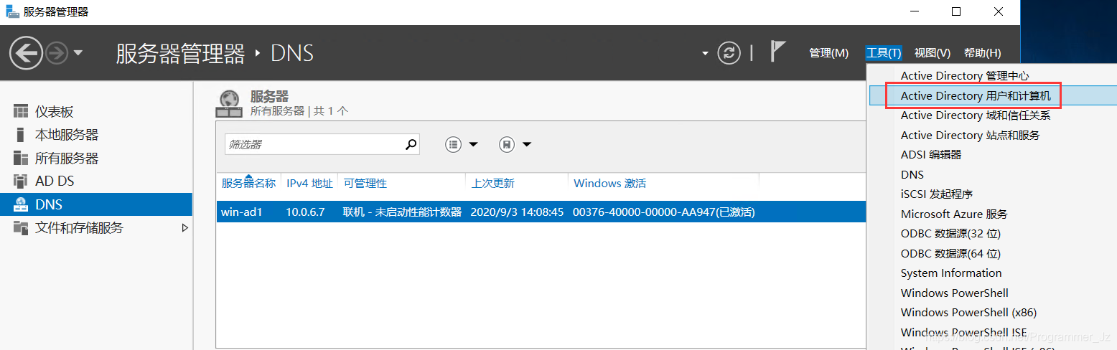
Task: Sort by 服务器名称 column header
Action: [x=248, y=183]
